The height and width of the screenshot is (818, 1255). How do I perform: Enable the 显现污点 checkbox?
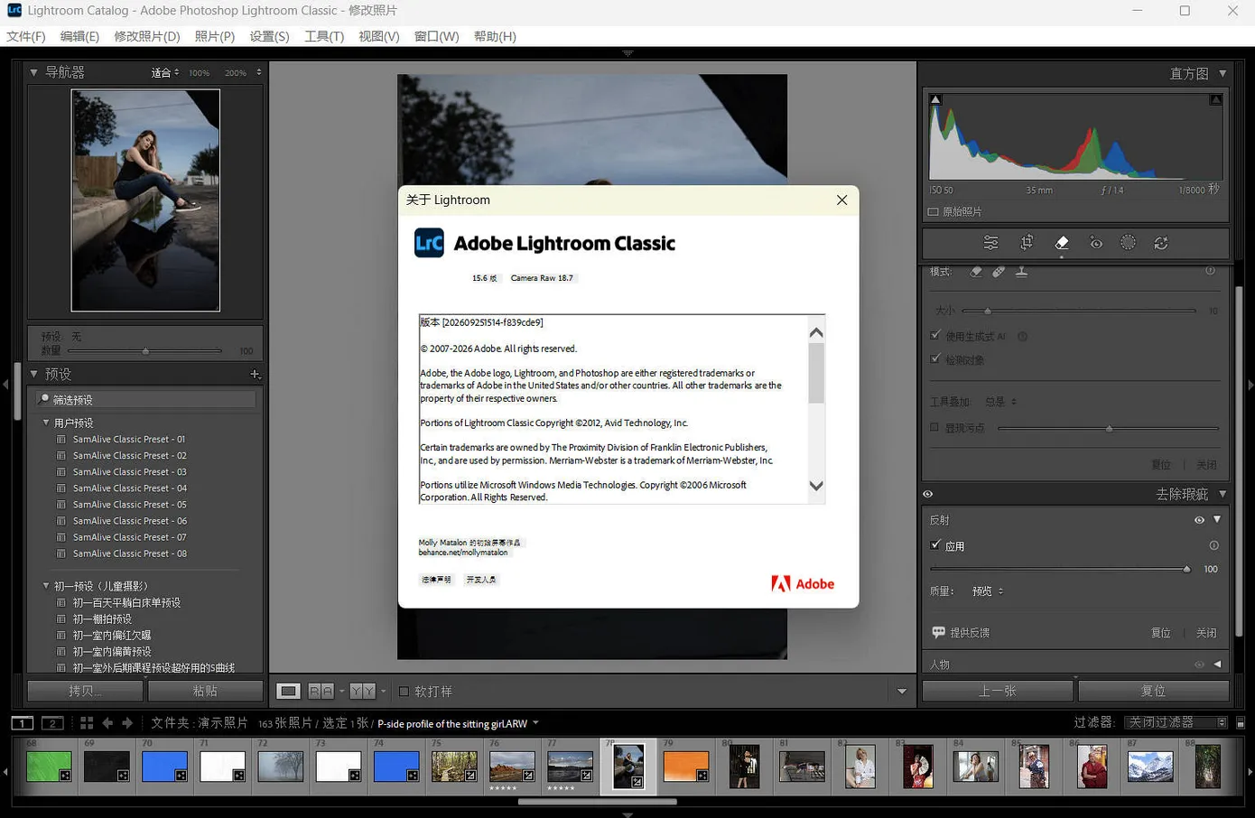coord(934,427)
